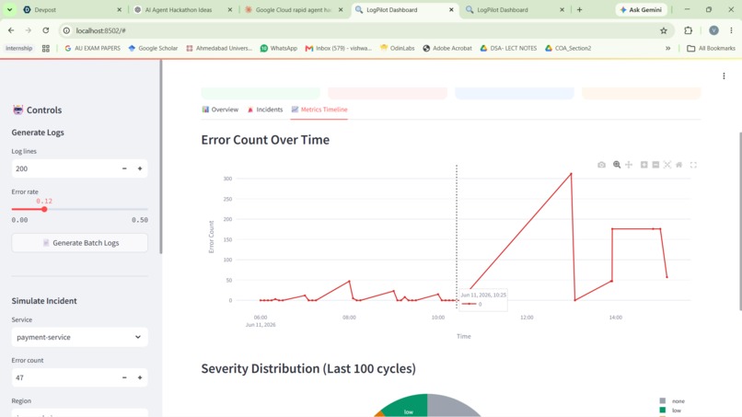Screen dimensions: 742x417
Task: Select the chart pan tool
Action: [x=629, y=165]
